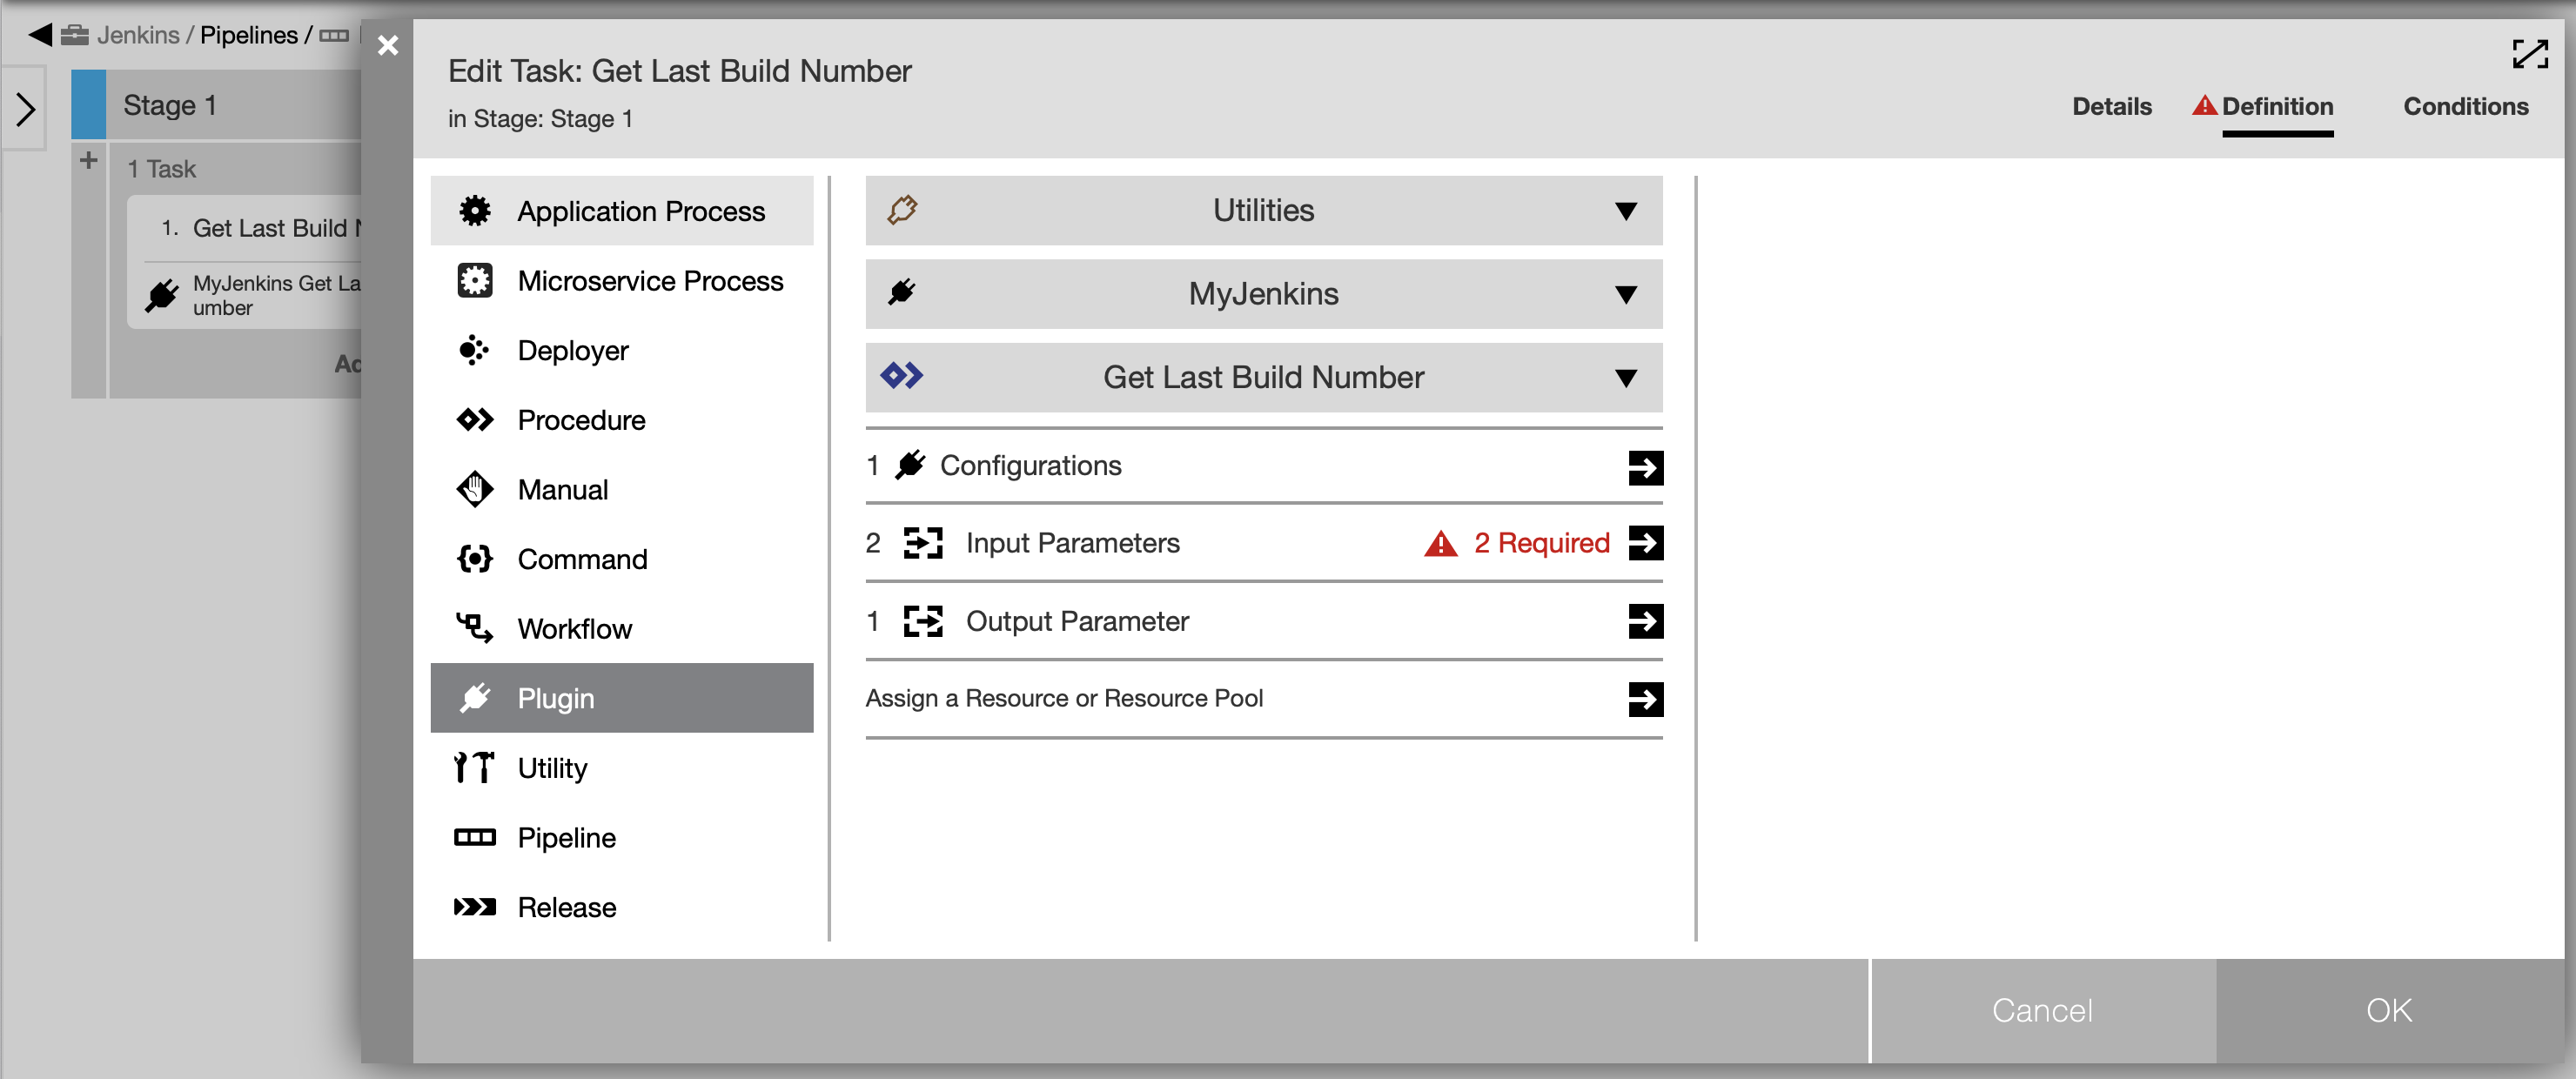Click the puzzle icon in Utilities dropdown
The height and width of the screenshot is (1079, 2576).
click(x=902, y=211)
